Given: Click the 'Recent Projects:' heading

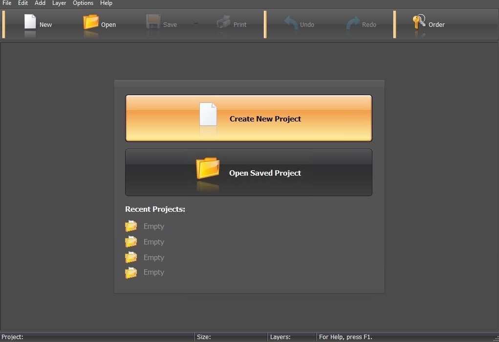Looking at the screenshot, I should point(155,209).
